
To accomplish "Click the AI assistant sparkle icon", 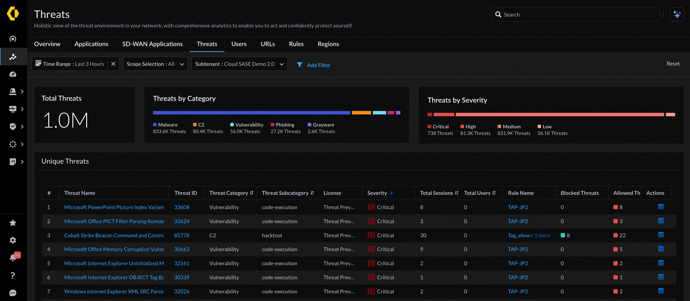I will click(x=677, y=14).
